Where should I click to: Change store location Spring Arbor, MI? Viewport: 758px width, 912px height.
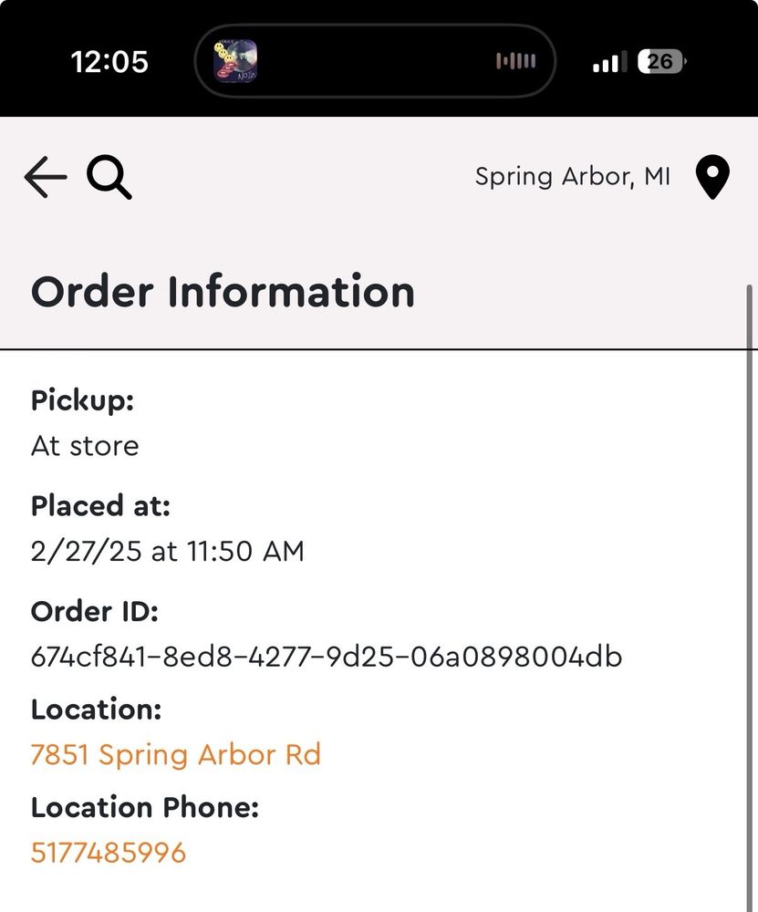(573, 176)
